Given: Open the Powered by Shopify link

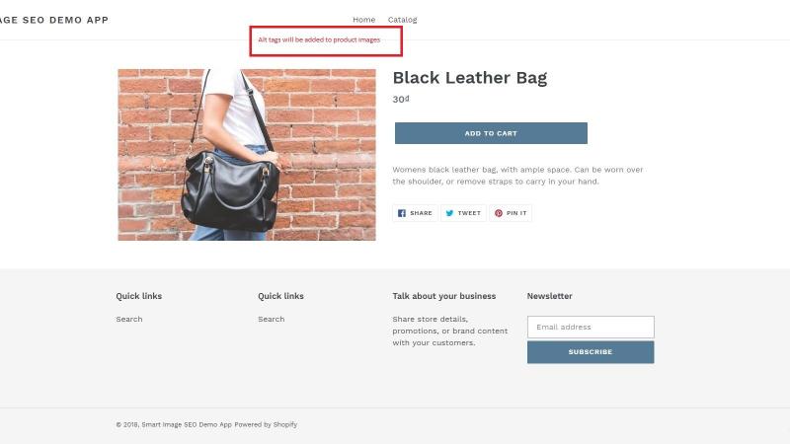Looking at the screenshot, I should [266, 425].
